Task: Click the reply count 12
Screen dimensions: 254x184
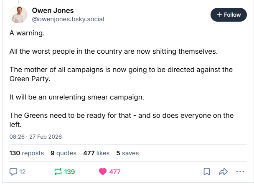Action: 23,172
